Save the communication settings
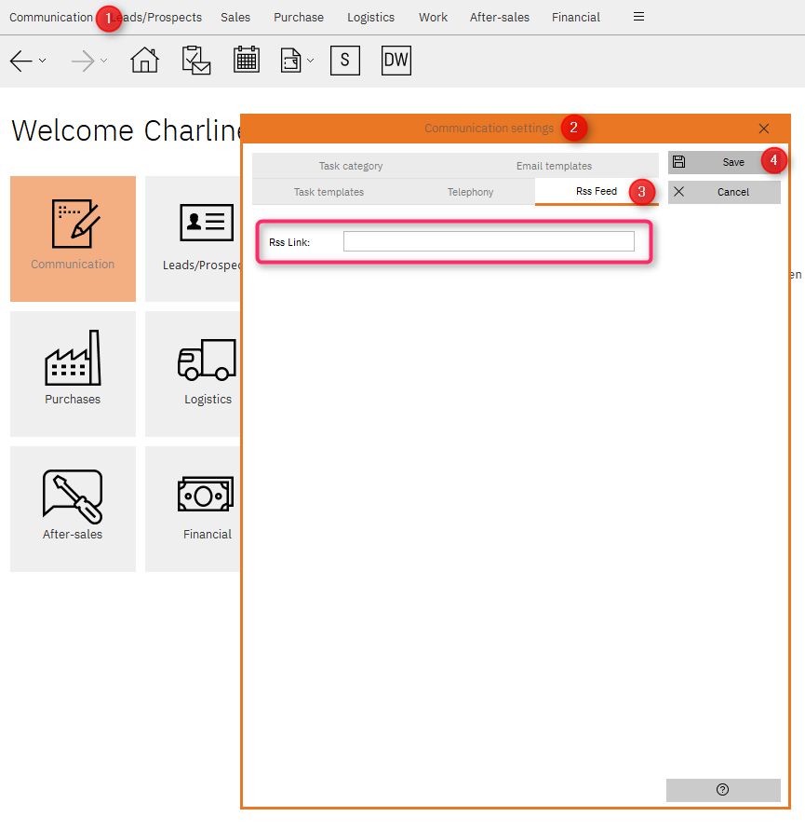 click(724, 162)
